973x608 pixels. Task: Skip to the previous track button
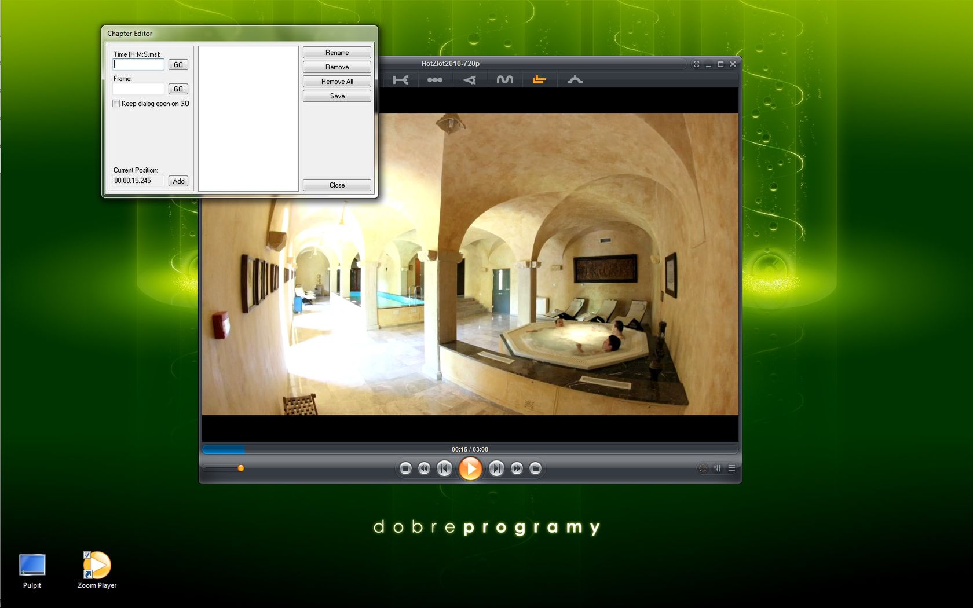point(444,468)
